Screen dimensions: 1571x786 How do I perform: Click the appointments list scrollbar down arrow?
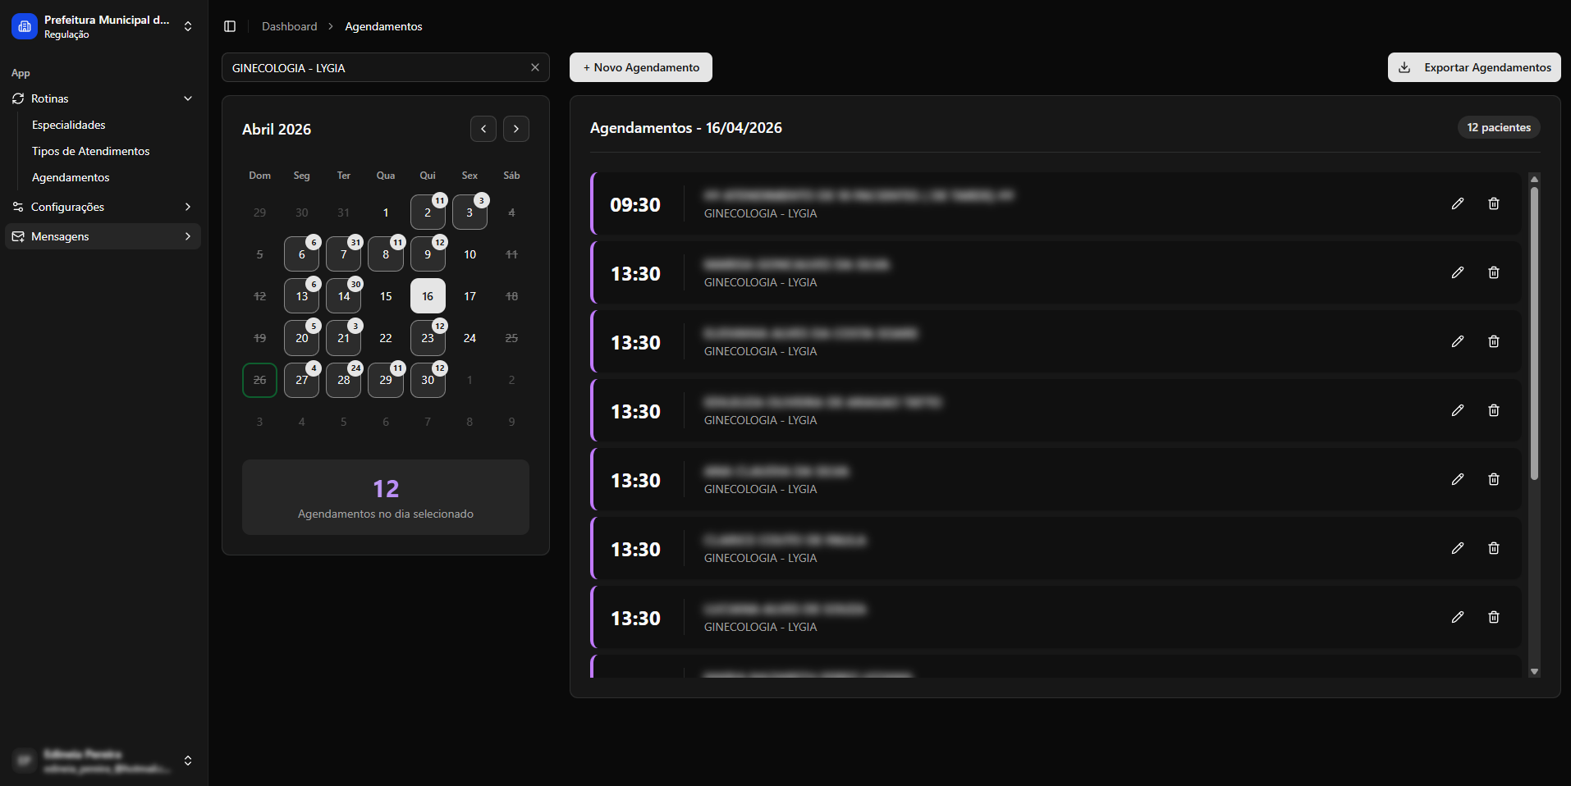[1534, 671]
